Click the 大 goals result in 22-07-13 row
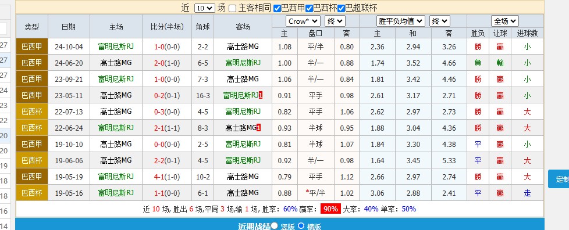 [527, 112]
